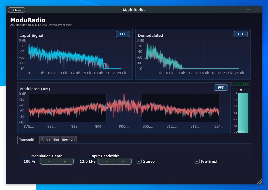Click the 'Input Signal' graph title
The width and height of the screenshot is (268, 190).
tap(32, 35)
